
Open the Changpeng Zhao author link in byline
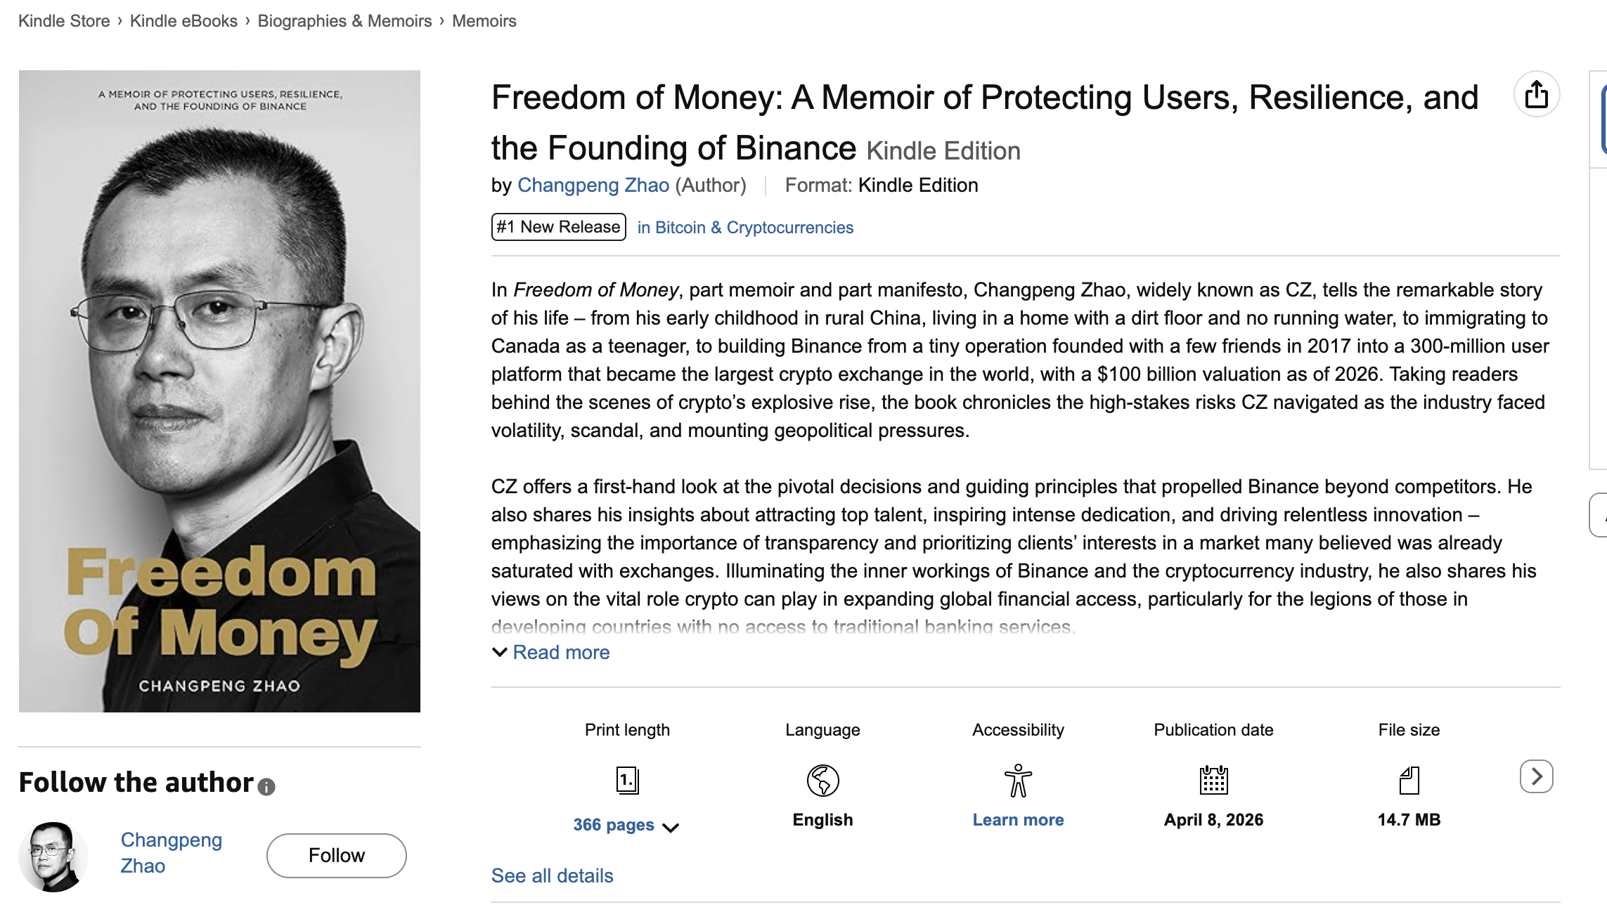[x=593, y=185]
